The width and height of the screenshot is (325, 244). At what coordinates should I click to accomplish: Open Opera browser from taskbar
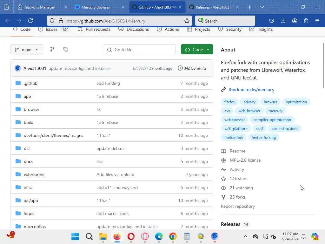(x=131, y=236)
